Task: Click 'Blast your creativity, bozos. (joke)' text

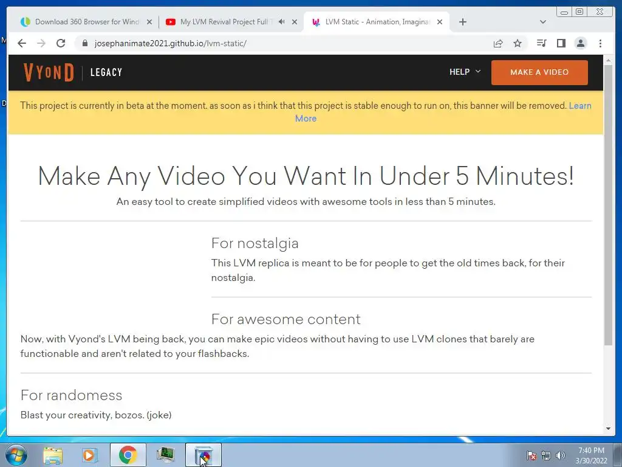Action: point(96,415)
